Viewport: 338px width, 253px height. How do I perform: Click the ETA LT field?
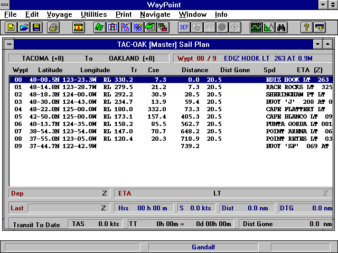(x=223, y=193)
